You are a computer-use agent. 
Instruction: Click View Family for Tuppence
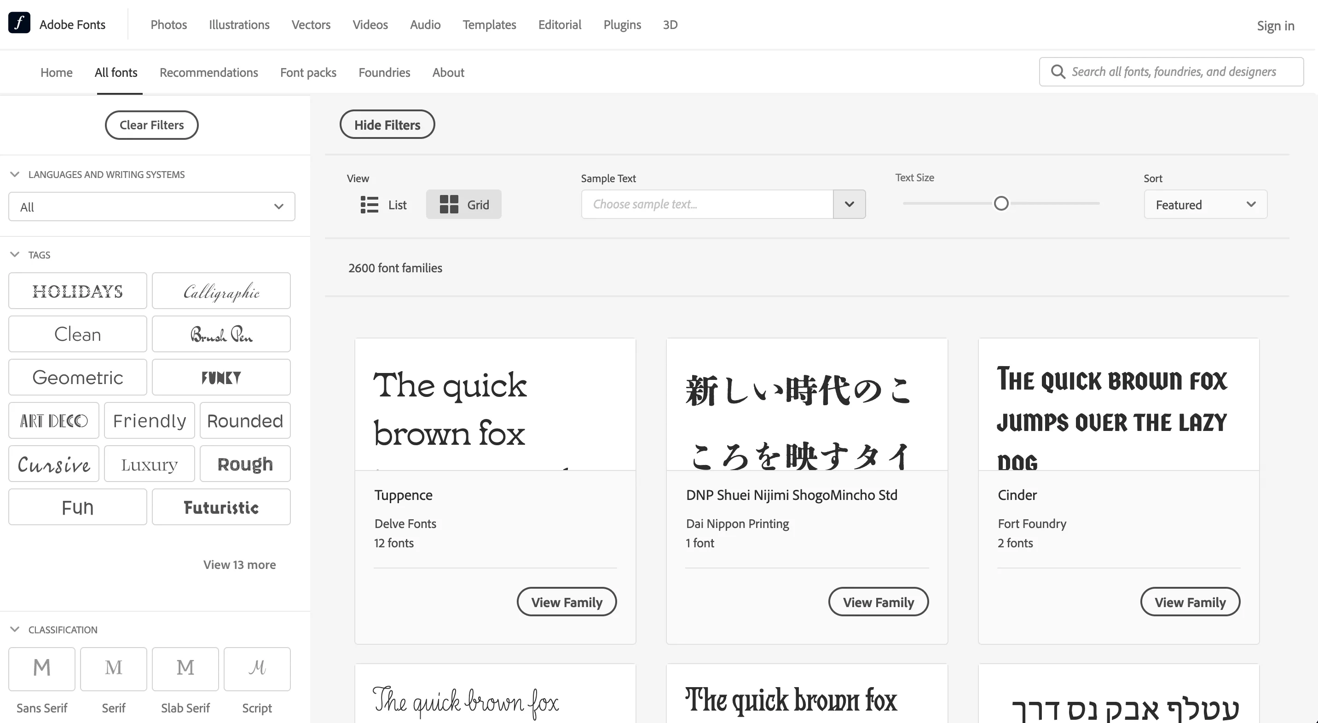pos(567,602)
